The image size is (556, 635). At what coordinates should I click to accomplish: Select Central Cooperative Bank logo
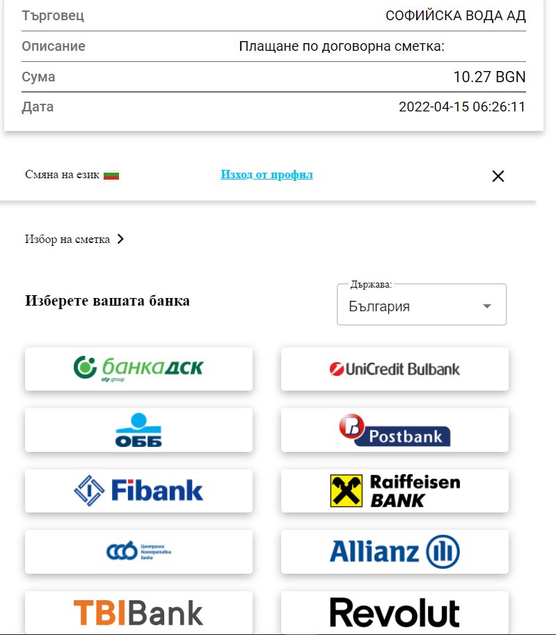pyautogui.click(x=138, y=551)
